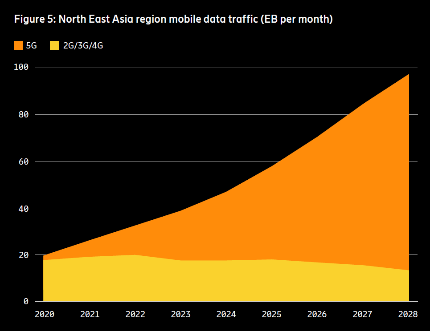Click the orange 5G legend swatch
Image resolution: width=430 pixels, height=331 pixels.
(19, 45)
